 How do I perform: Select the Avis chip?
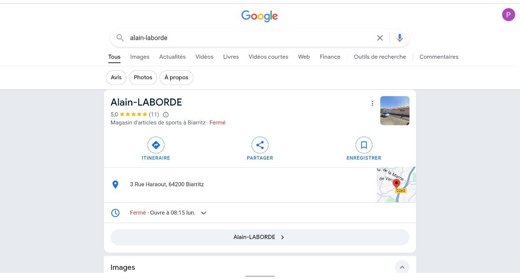[116, 78]
